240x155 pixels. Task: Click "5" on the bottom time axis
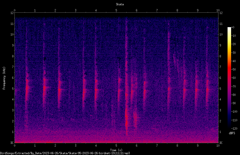click(x=116, y=146)
